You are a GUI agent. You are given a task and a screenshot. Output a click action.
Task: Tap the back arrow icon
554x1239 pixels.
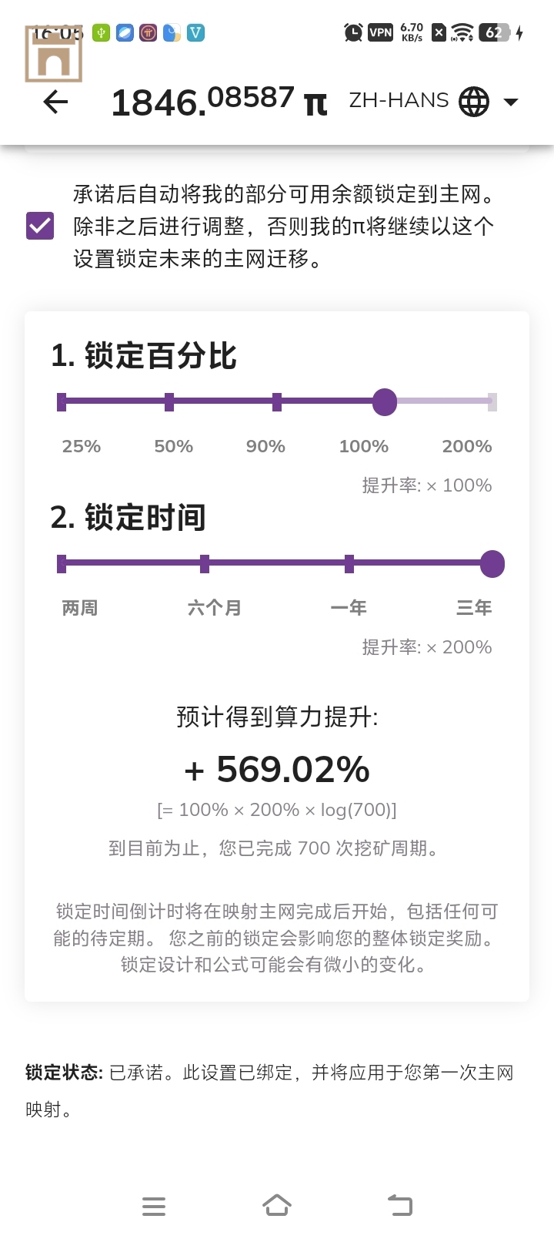click(x=55, y=102)
